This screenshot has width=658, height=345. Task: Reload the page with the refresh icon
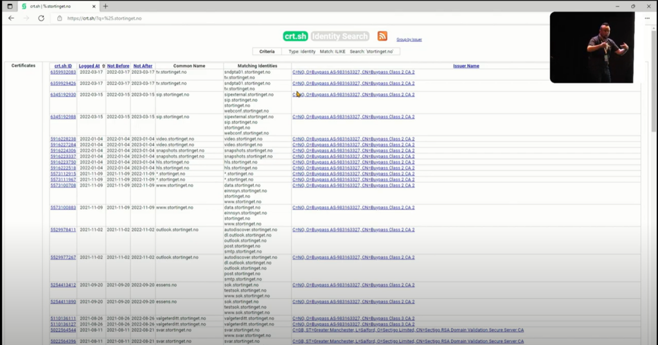41,18
